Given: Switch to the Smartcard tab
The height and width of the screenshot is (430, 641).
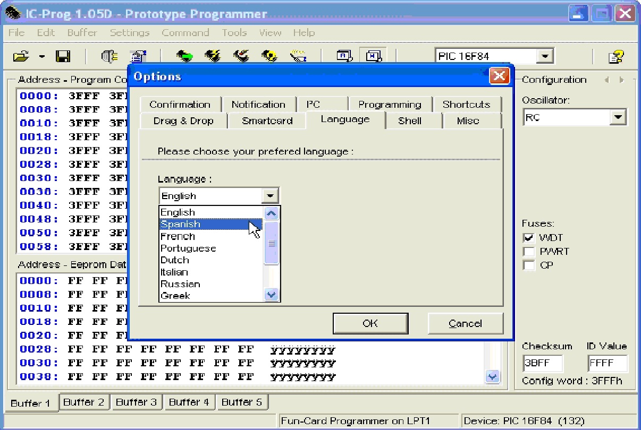Looking at the screenshot, I should (x=267, y=121).
